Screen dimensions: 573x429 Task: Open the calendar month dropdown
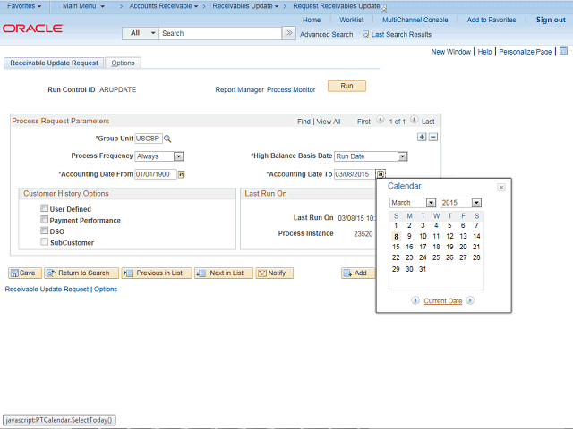432,203
